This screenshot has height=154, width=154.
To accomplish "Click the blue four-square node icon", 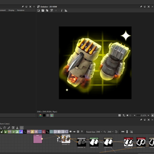I will [40, 132].
